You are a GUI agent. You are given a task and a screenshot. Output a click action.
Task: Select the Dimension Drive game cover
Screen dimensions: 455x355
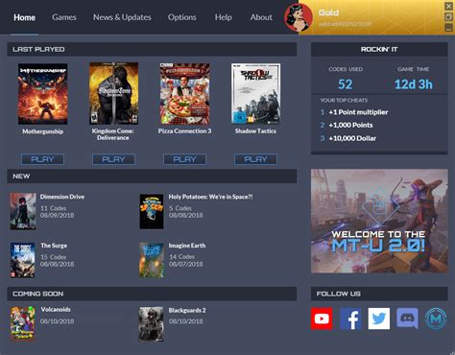click(23, 211)
